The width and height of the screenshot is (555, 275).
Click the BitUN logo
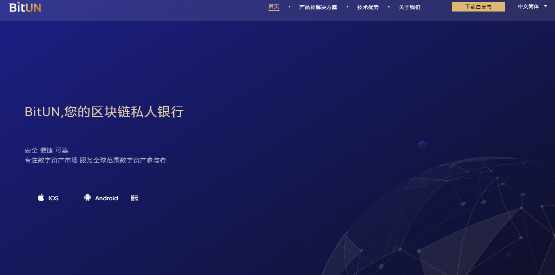tap(25, 7)
